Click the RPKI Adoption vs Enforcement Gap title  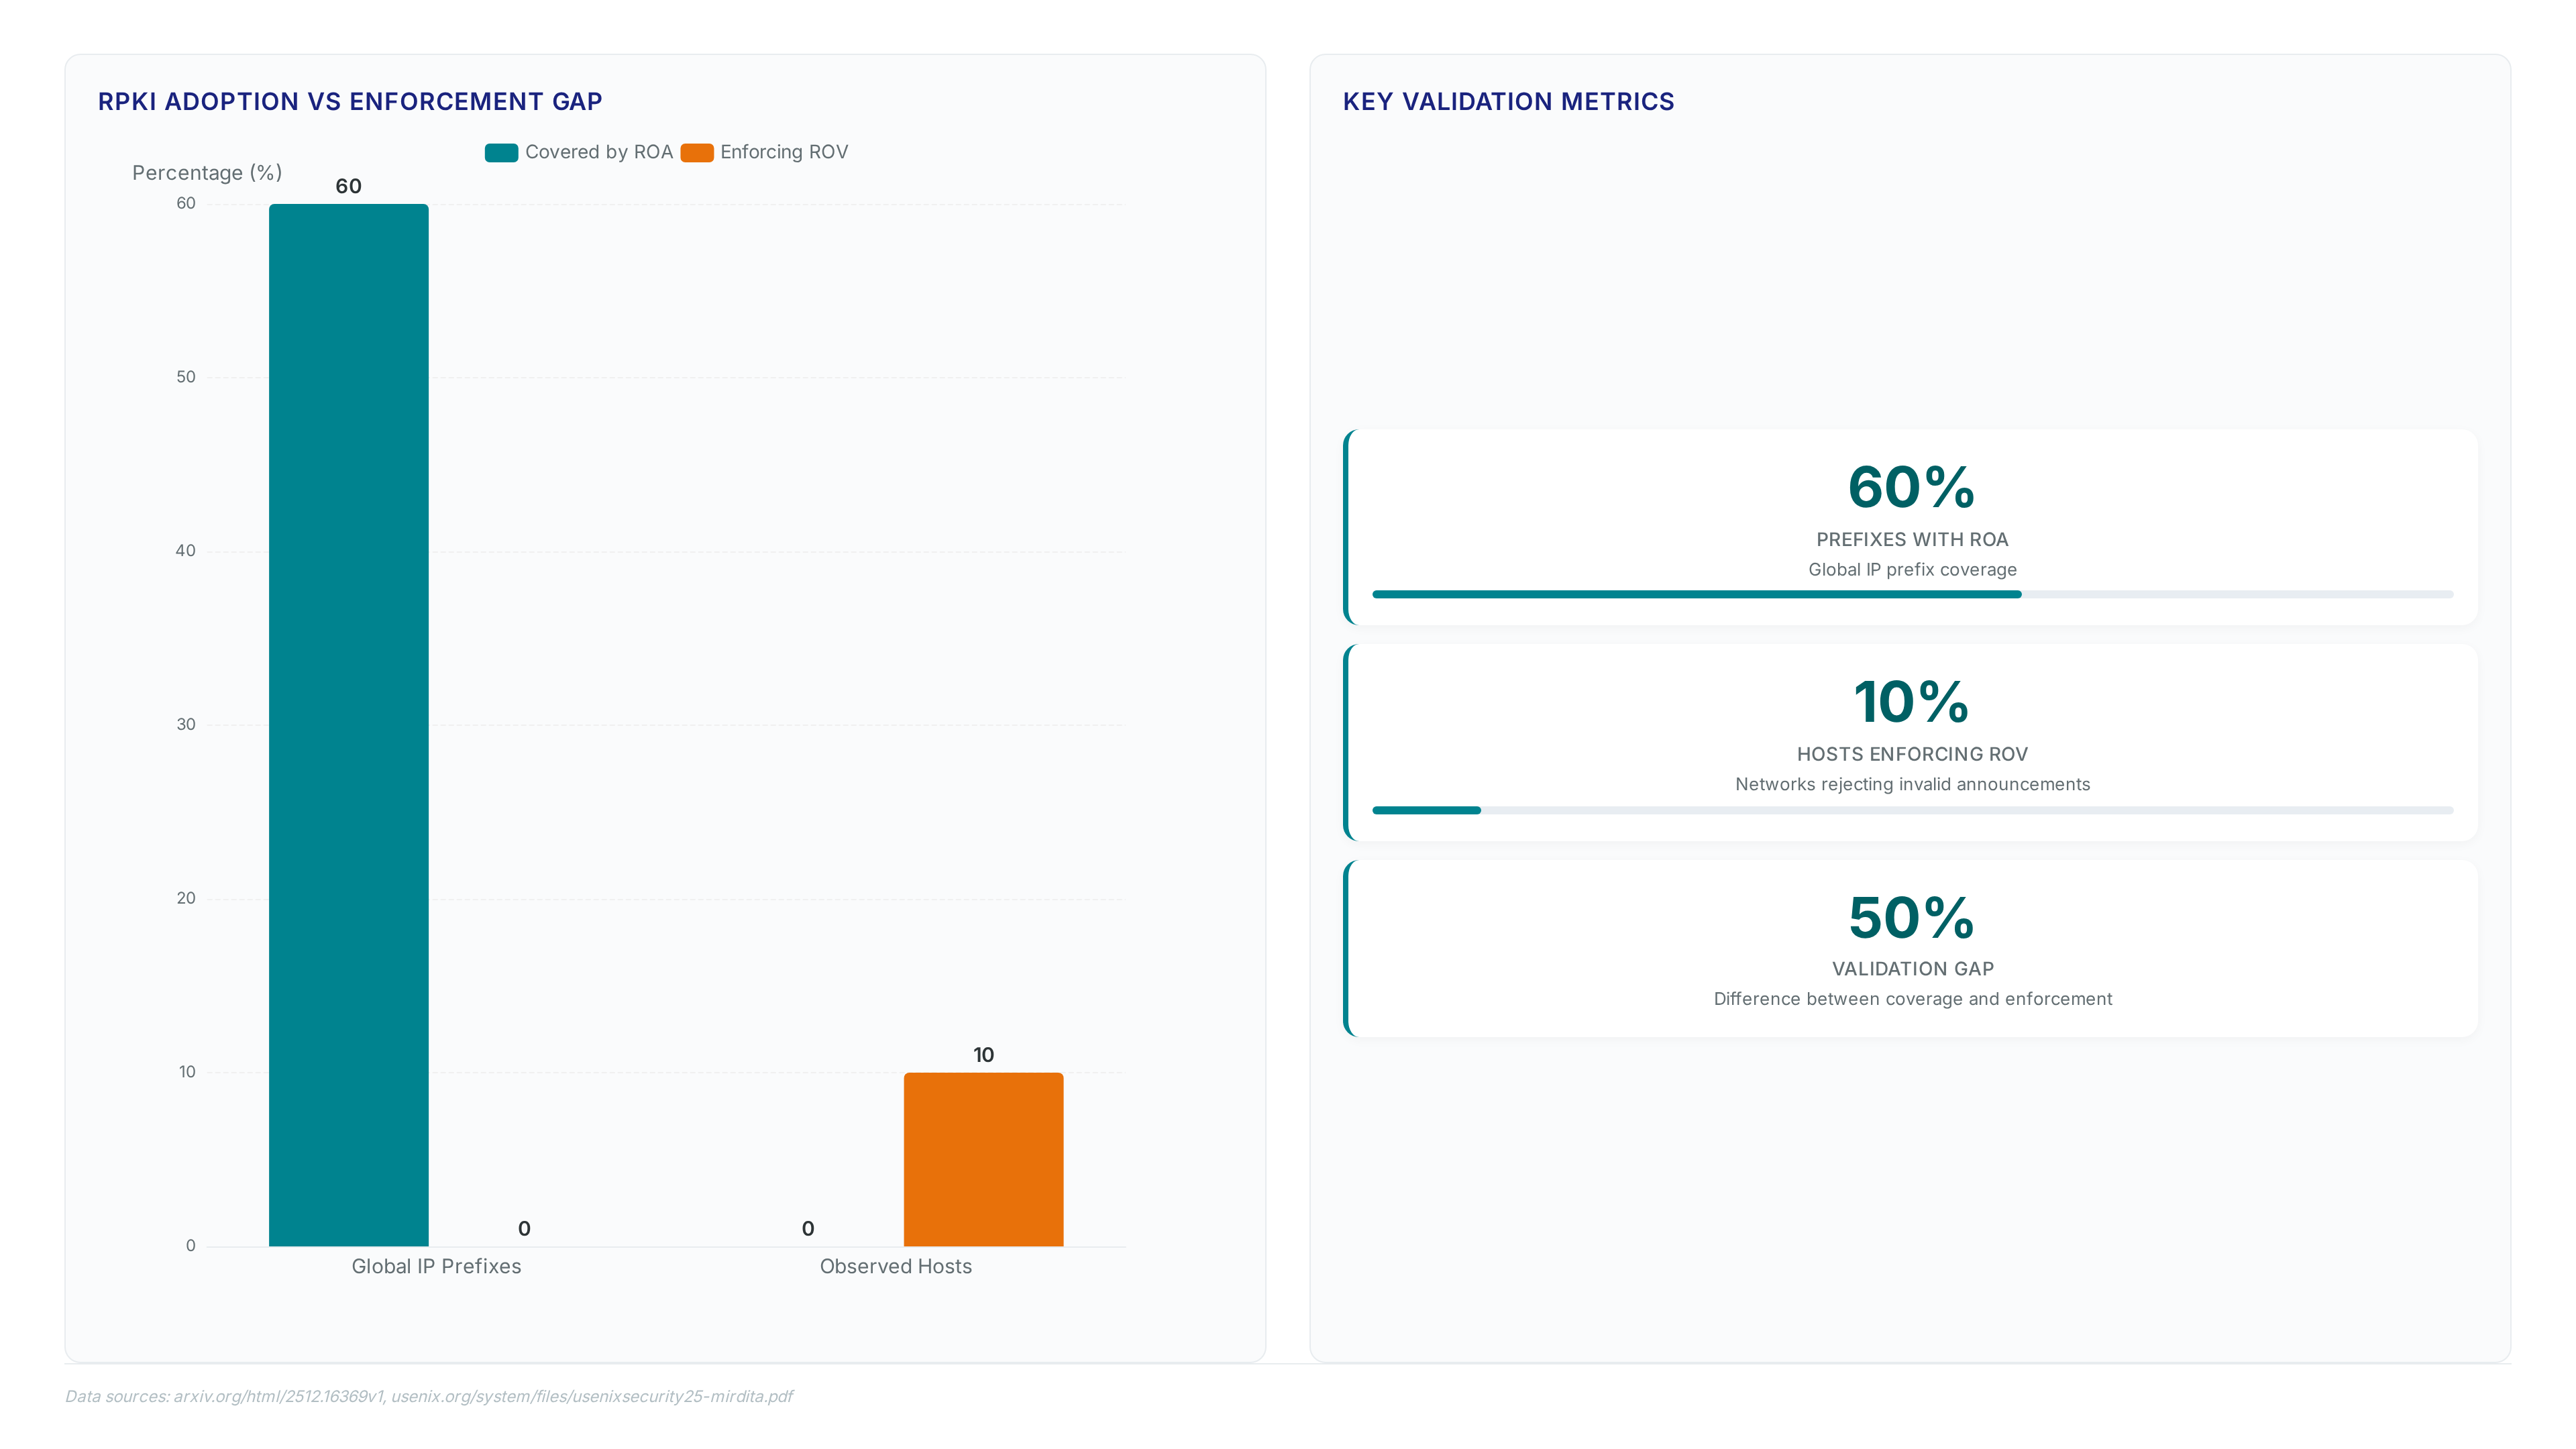point(350,101)
